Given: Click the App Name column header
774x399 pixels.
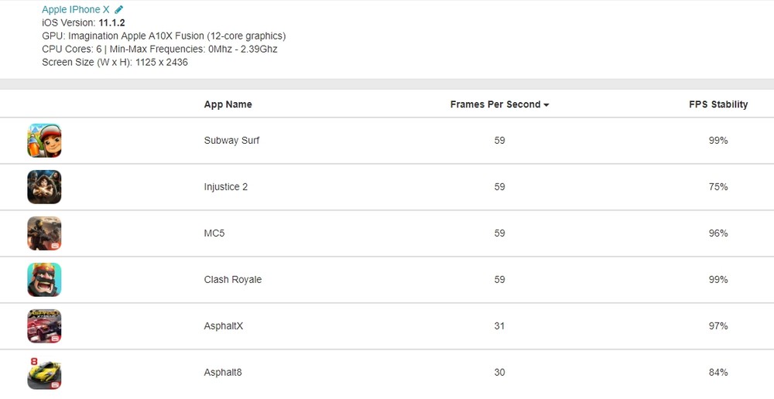Looking at the screenshot, I should pos(228,104).
